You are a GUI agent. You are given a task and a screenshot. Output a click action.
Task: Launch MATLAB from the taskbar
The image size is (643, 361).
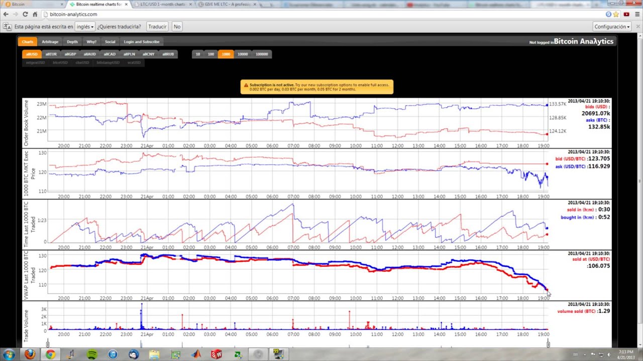pyautogui.click(x=196, y=354)
